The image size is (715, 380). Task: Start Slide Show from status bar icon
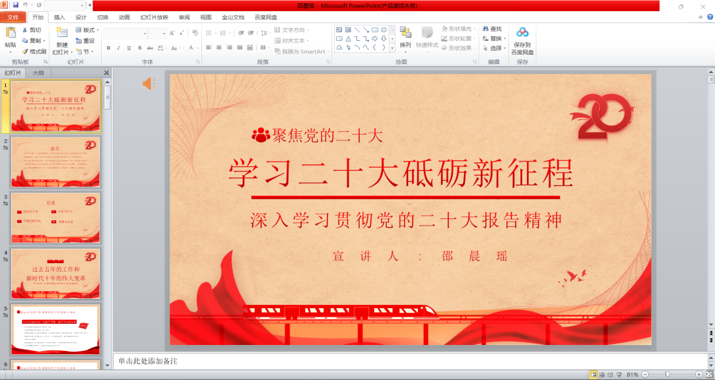619,375
